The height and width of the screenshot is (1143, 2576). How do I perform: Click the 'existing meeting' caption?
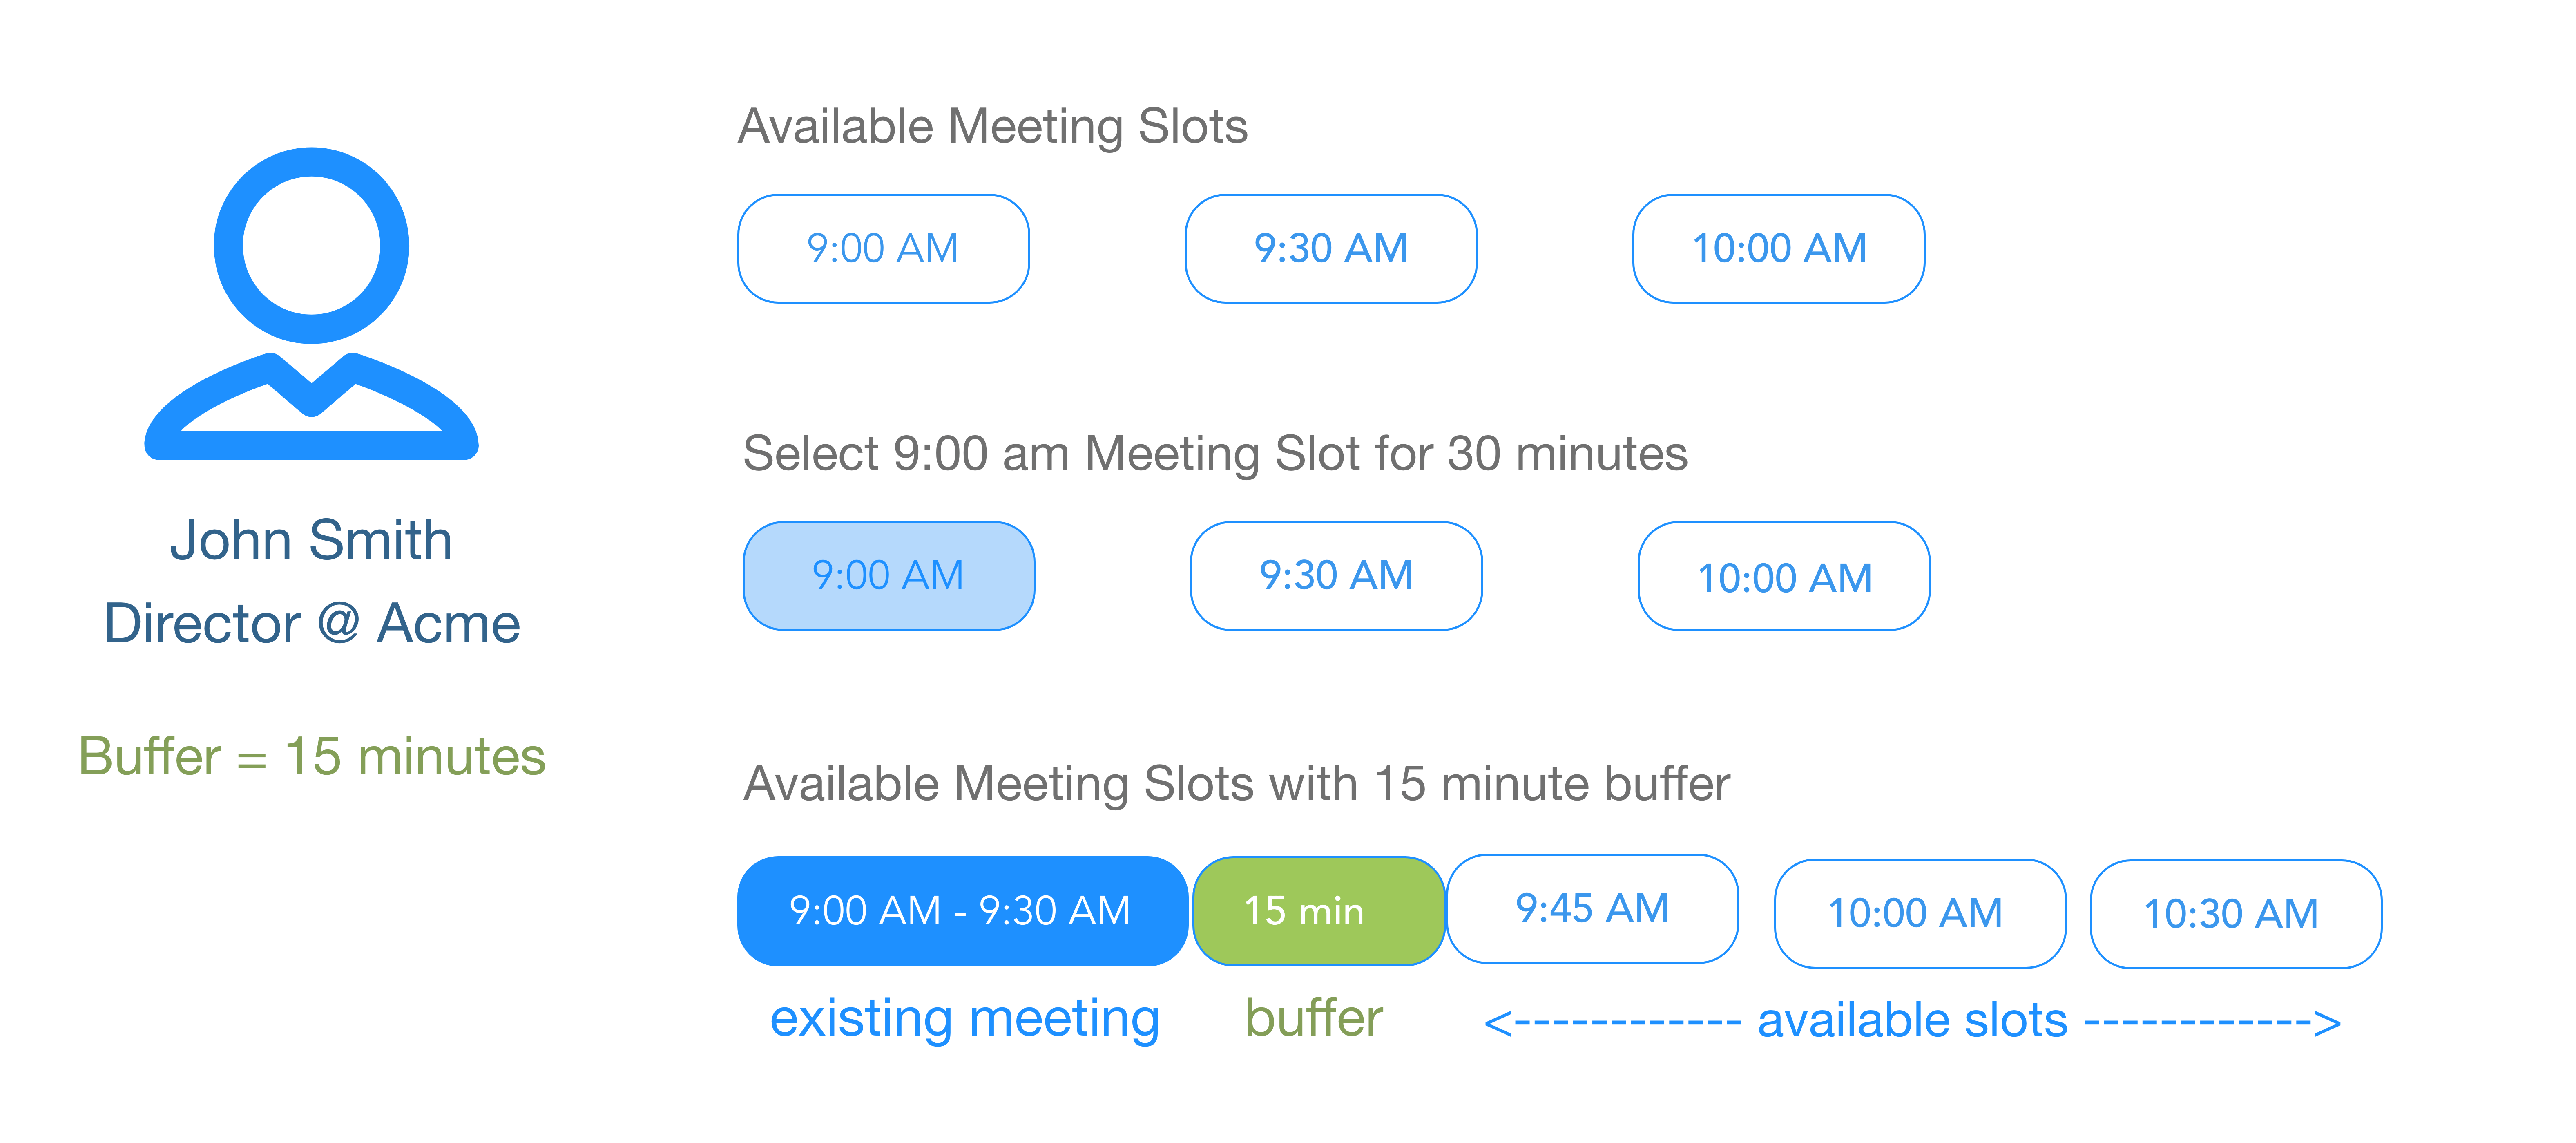click(964, 1019)
